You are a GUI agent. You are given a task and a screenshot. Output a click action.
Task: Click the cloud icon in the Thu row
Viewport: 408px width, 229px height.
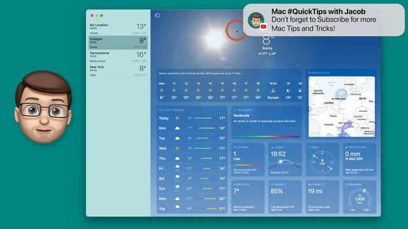tap(177, 158)
